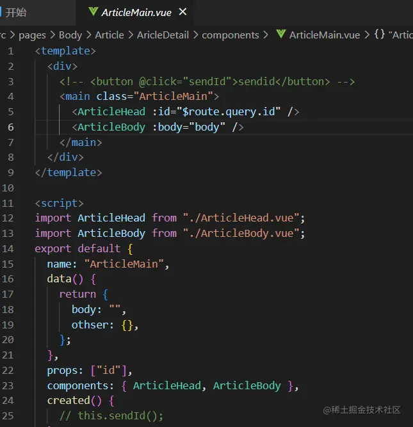Click the created() hook declaration
This screenshot has height=427, width=413.
(81, 401)
